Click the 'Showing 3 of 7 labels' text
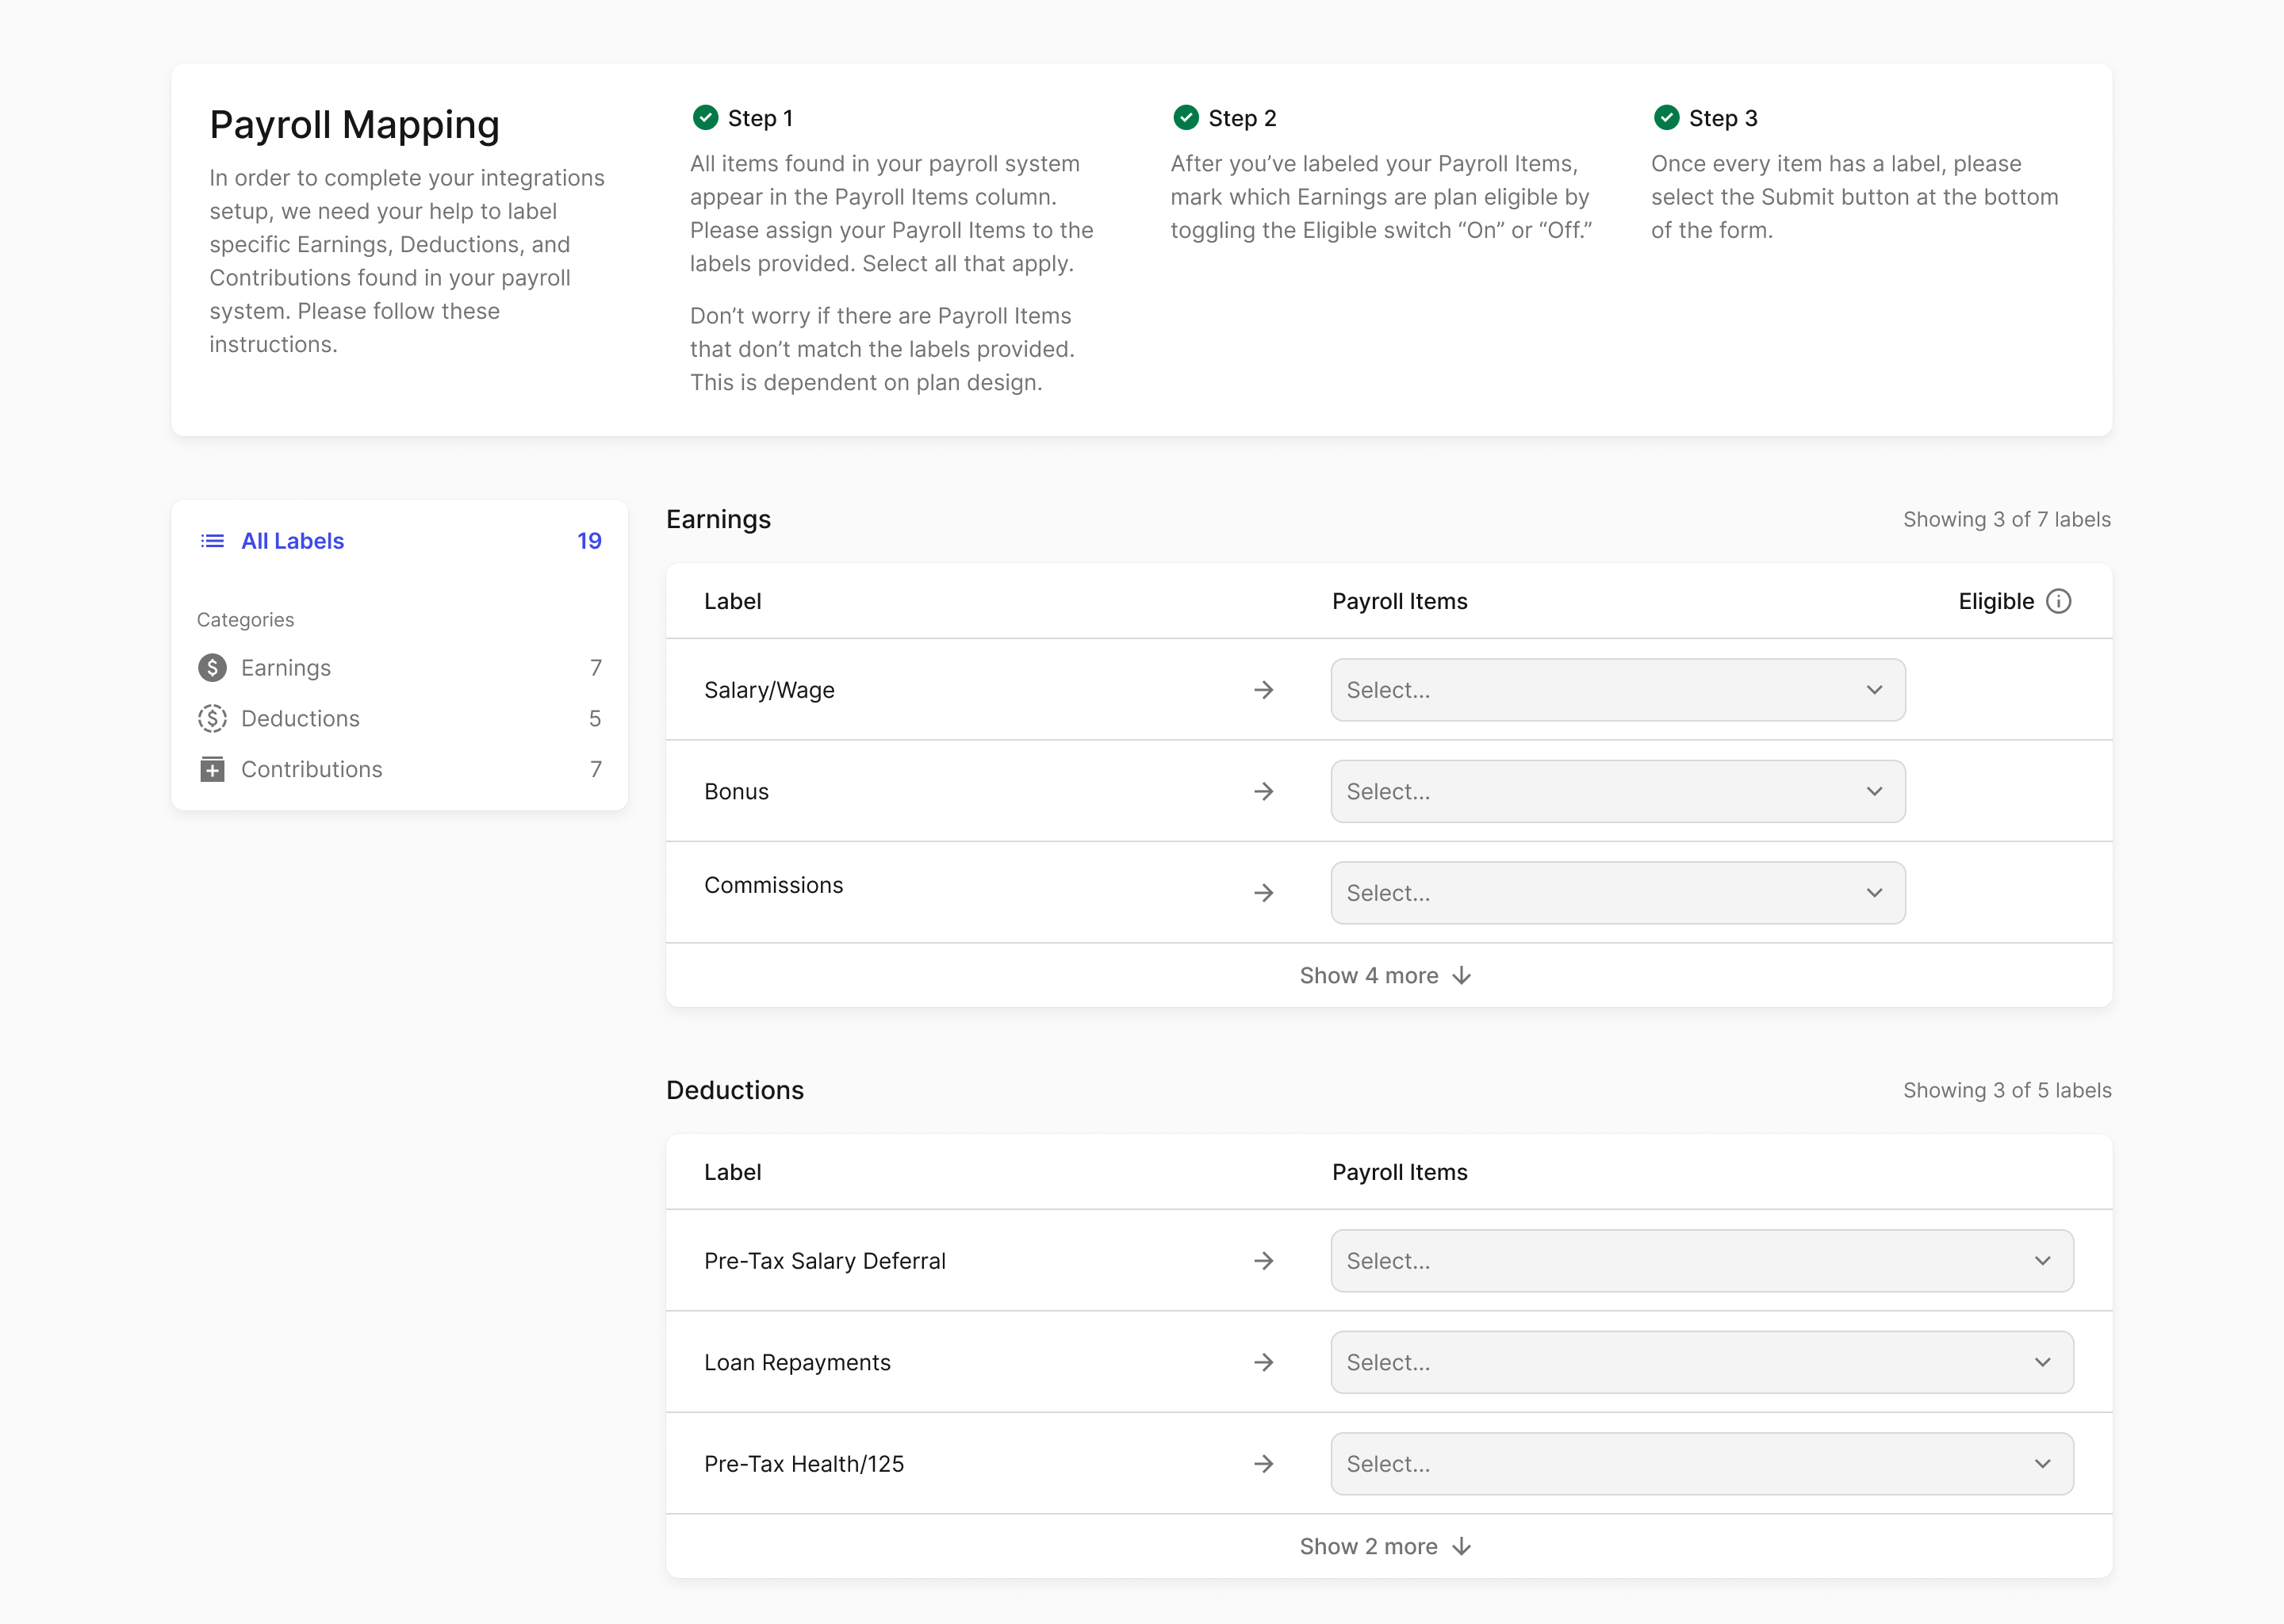2284x1624 pixels. [2007, 519]
